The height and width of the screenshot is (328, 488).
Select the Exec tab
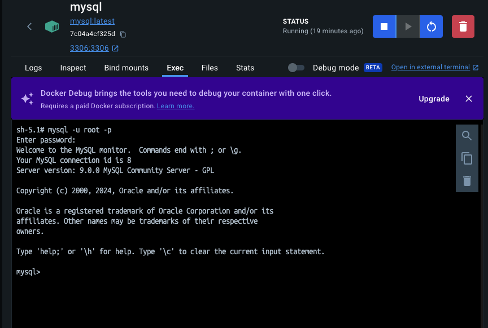pyautogui.click(x=175, y=68)
